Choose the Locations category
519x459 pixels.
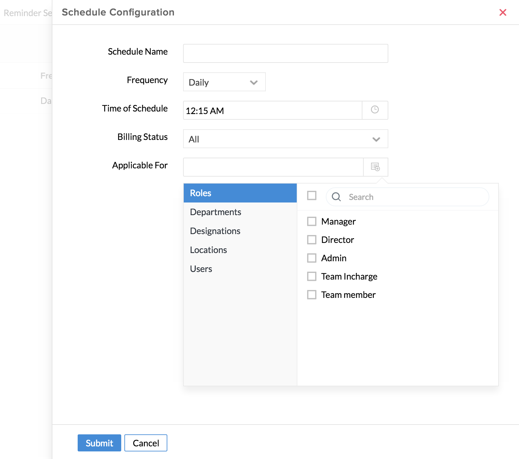tap(208, 250)
